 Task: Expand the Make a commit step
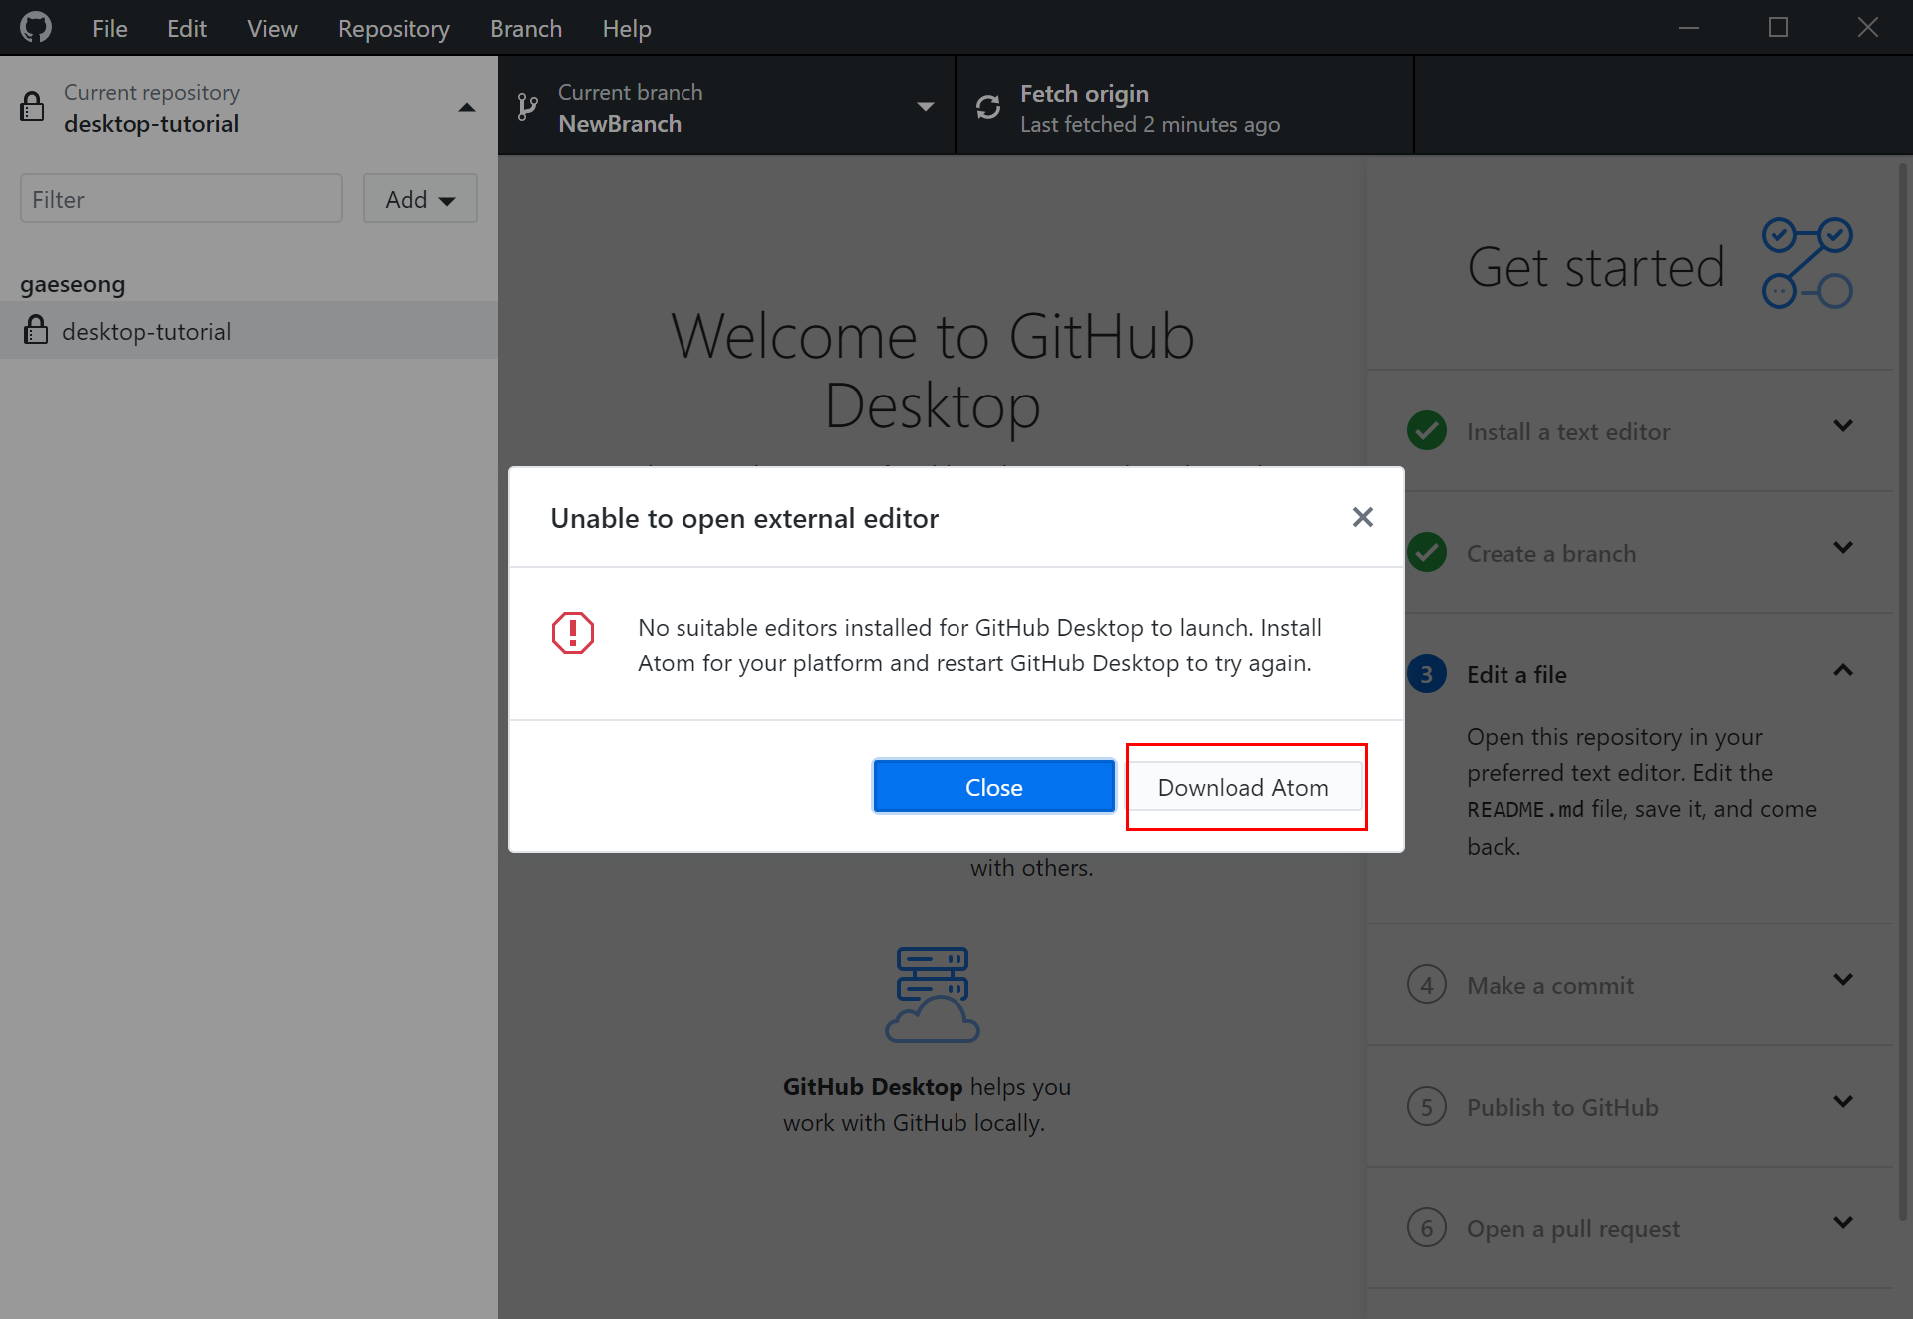click(x=1843, y=980)
